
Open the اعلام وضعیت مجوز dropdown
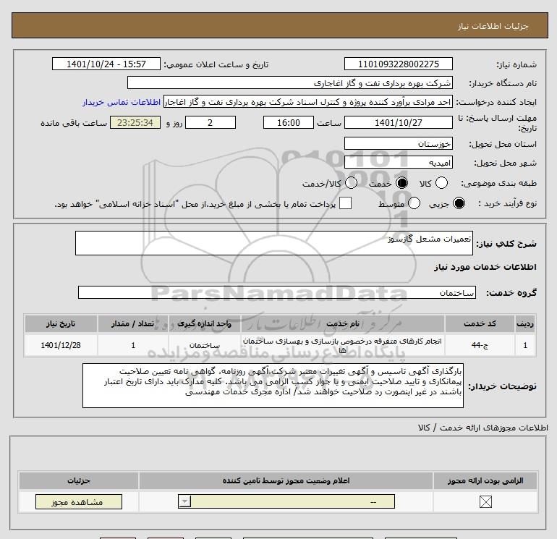[286, 501]
